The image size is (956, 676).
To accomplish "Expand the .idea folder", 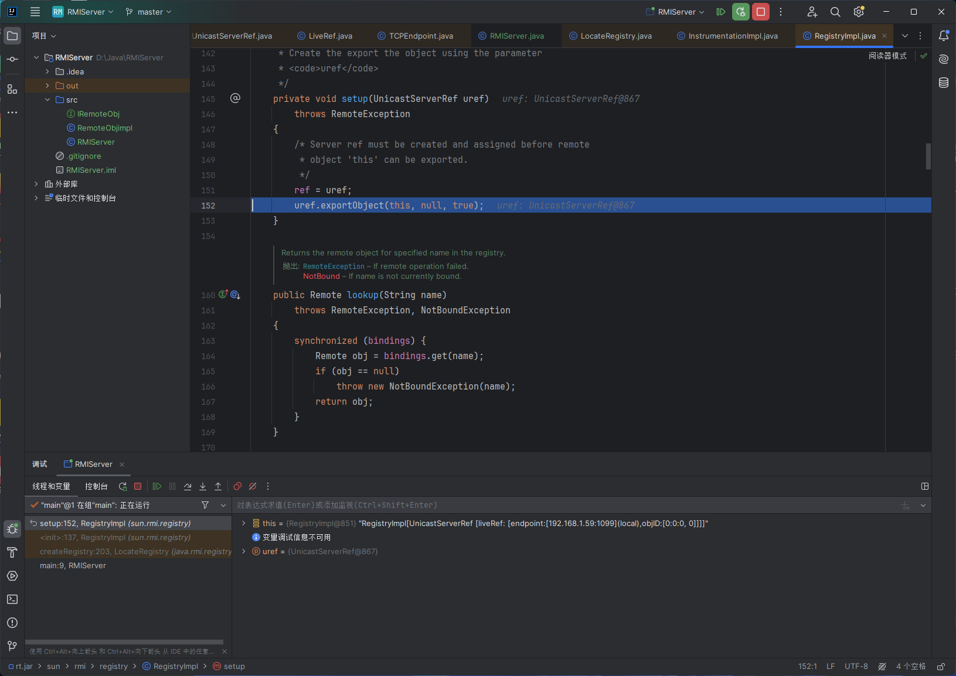I will click(x=47, y=71).
